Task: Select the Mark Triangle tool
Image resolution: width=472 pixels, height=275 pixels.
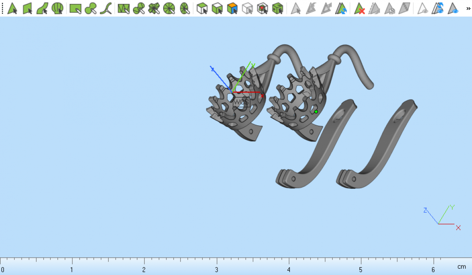Action: (x=13, y=8)
